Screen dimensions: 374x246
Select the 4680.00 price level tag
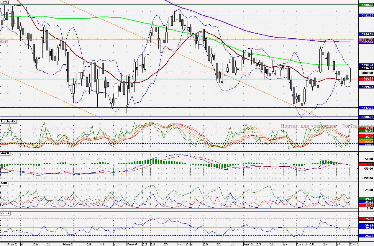pyautogui.click(x=366, y=117)
